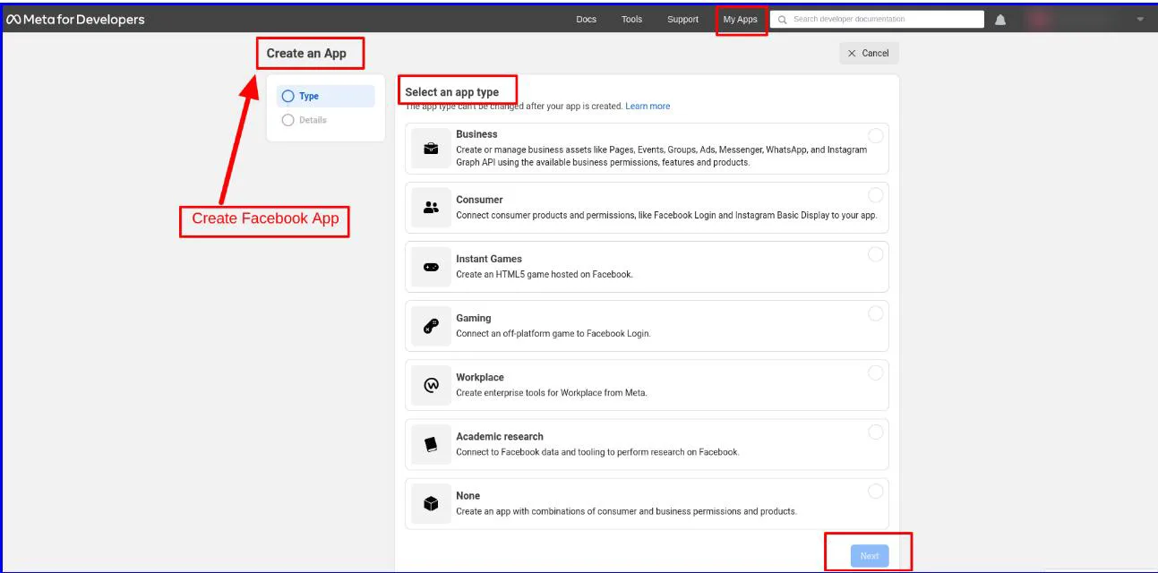Select the Workplace app type radio button
Viewport: 1158px width, 573px height.
click(875, 372)
